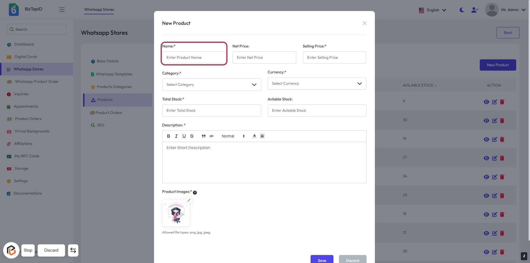
Task: Insert a blockquote in the description
Action: pos(204,136)
